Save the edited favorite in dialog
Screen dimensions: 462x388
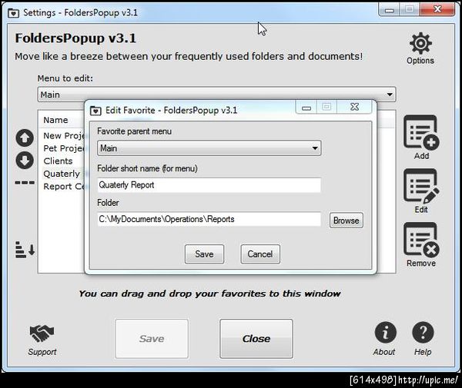(204, 254)
